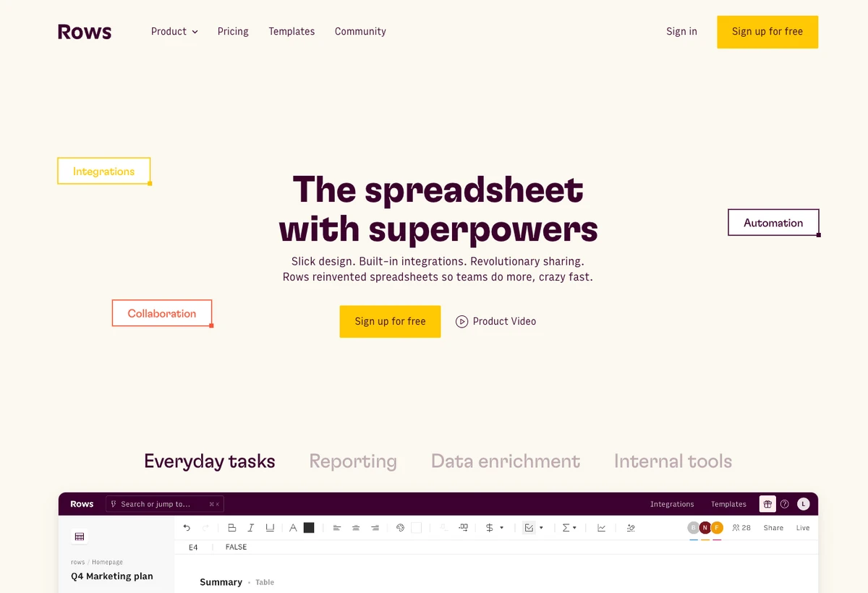The width and height of the screenshot is (868, 593).
Task: Toggle bold formatting in the toolbar
Action: pyautogui.click(x=232, y=528)
